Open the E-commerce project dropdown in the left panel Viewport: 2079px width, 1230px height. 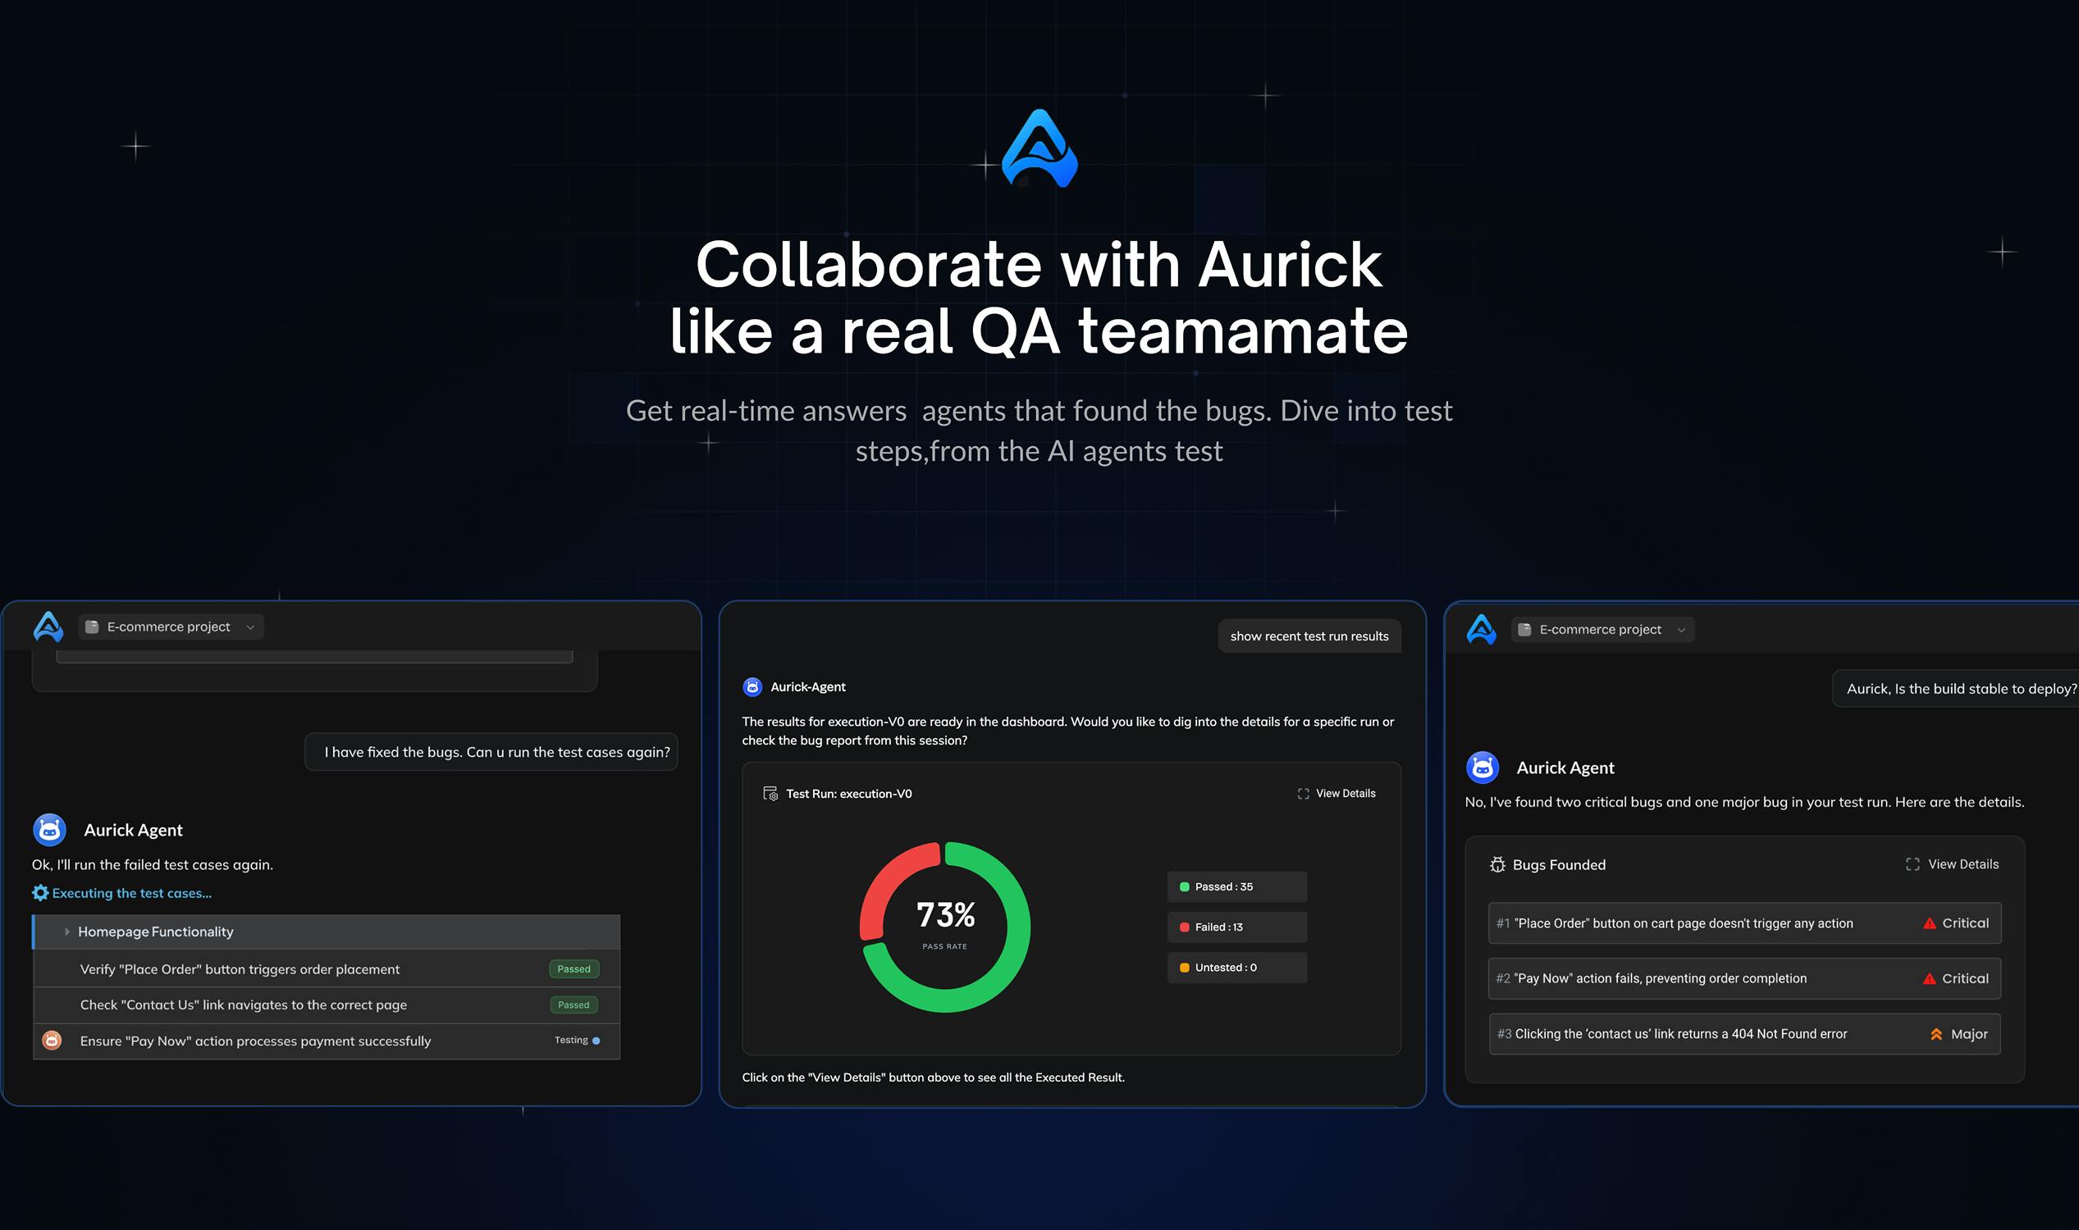click(171, 626)
